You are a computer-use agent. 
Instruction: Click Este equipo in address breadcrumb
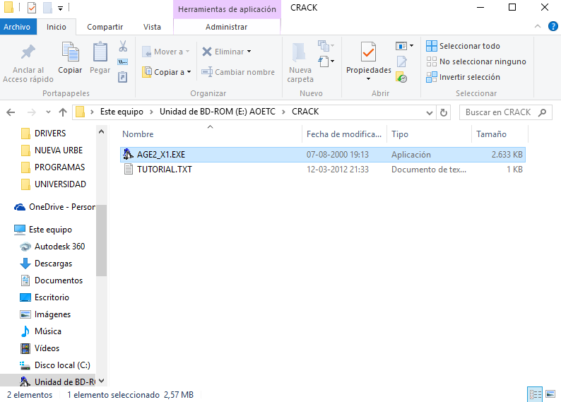click(122, 112)
